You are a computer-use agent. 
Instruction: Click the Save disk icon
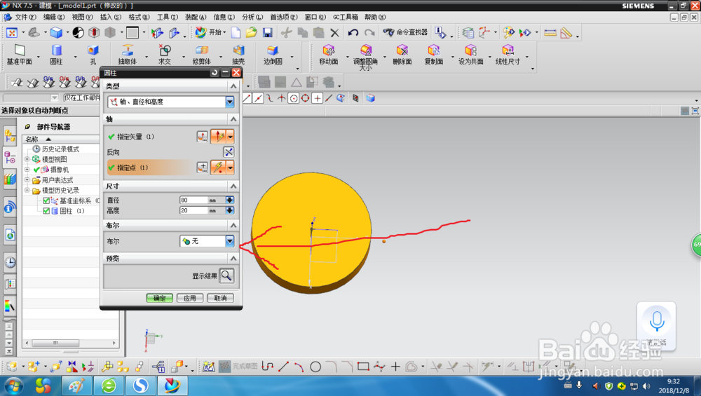[x=267, y=33]
